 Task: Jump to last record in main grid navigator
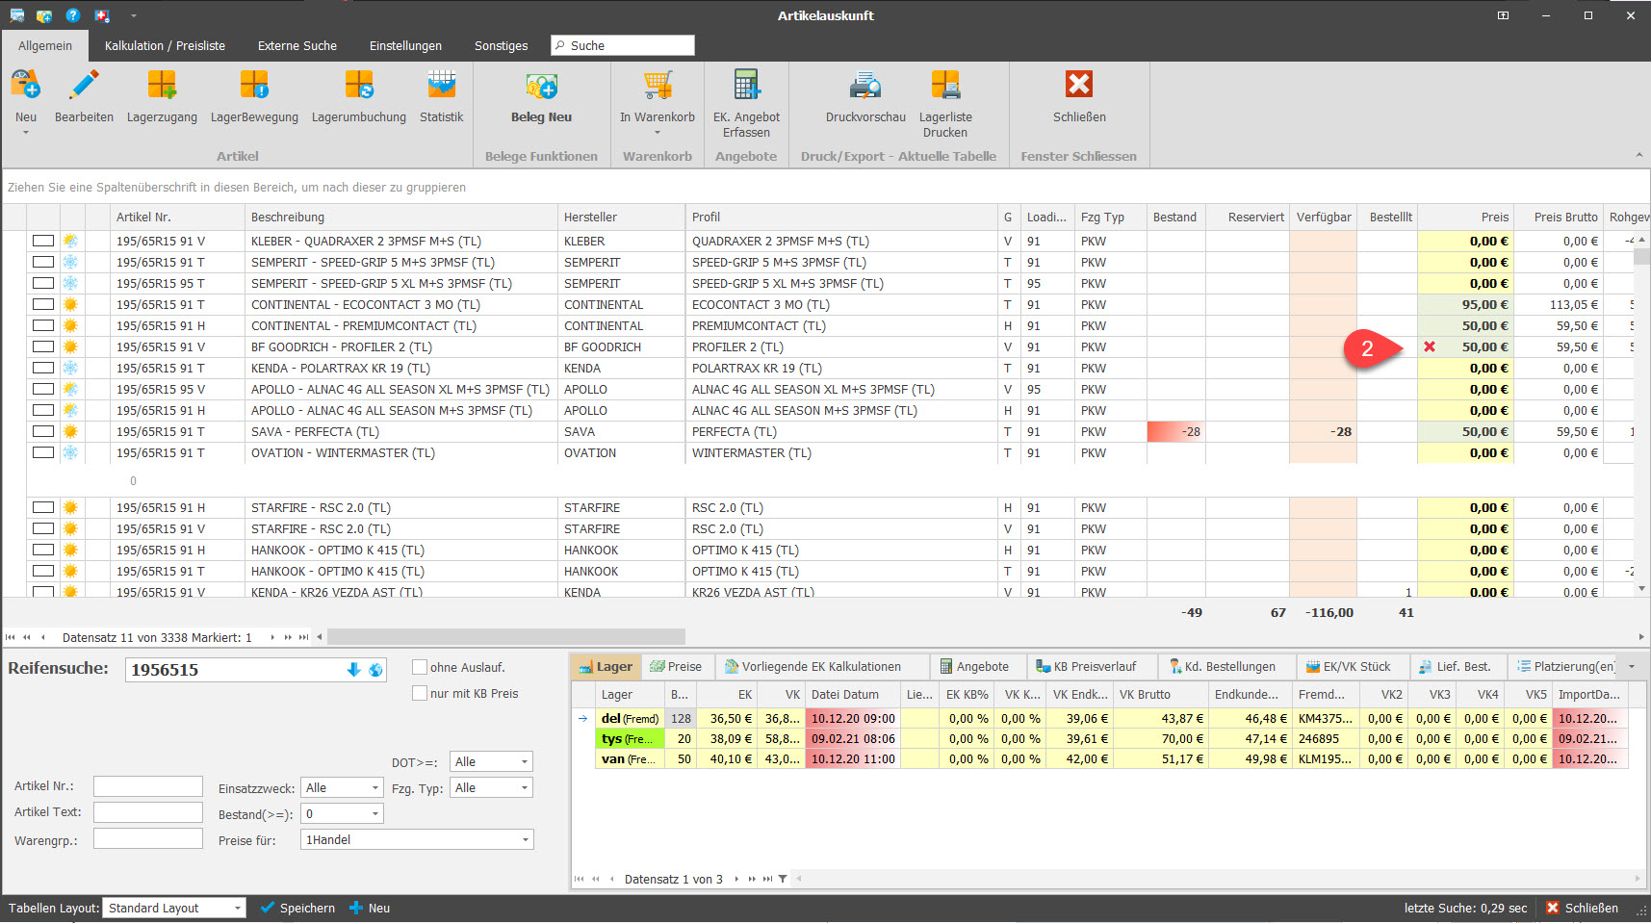[x=303, y=637]
